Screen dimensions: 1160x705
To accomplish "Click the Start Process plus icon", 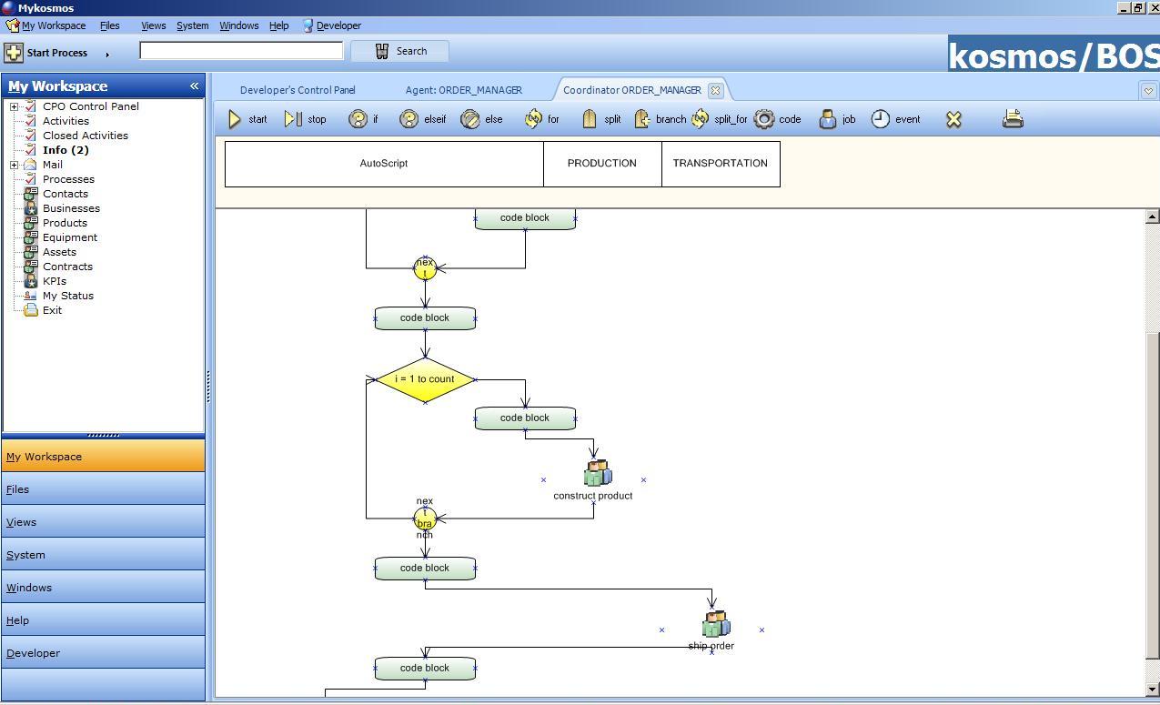I will 14,52.
